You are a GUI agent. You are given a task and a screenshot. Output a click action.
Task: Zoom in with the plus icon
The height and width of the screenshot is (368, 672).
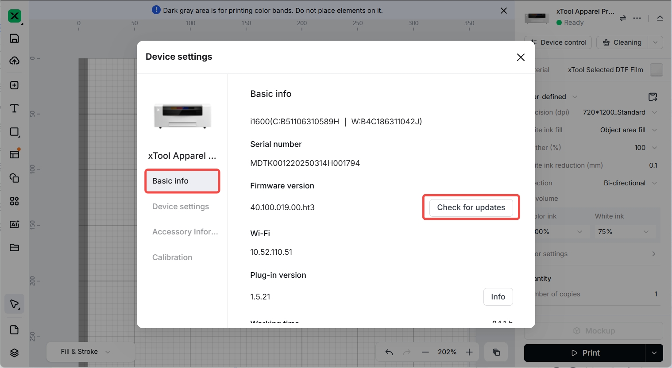click(469, 352)
